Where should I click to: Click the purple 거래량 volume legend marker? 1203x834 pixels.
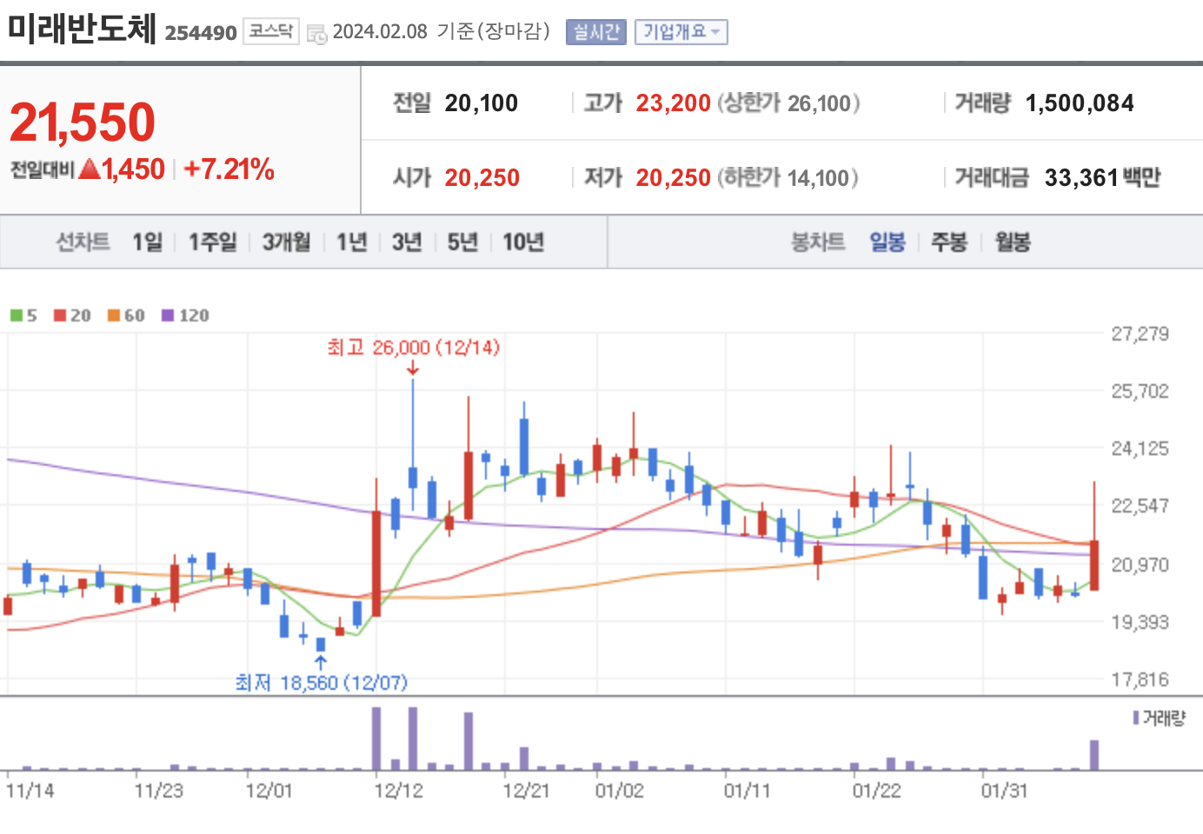click(1135, 718)
